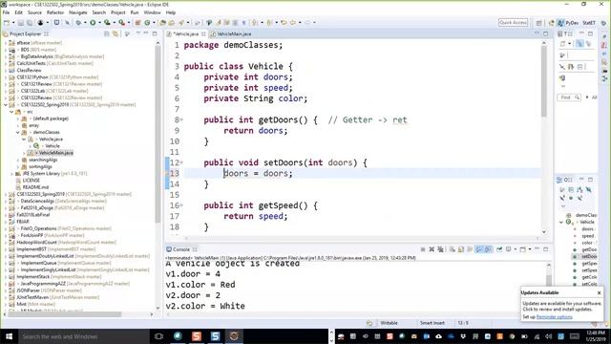This screenshot has width=611, height=344.
Task: Click the New Java Class toolbar icon
Action: [x=147, y=23]
